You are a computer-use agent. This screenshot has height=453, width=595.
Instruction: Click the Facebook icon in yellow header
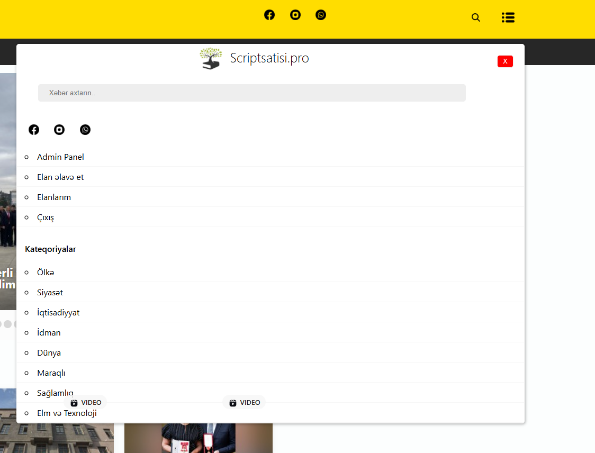(269, 15)
